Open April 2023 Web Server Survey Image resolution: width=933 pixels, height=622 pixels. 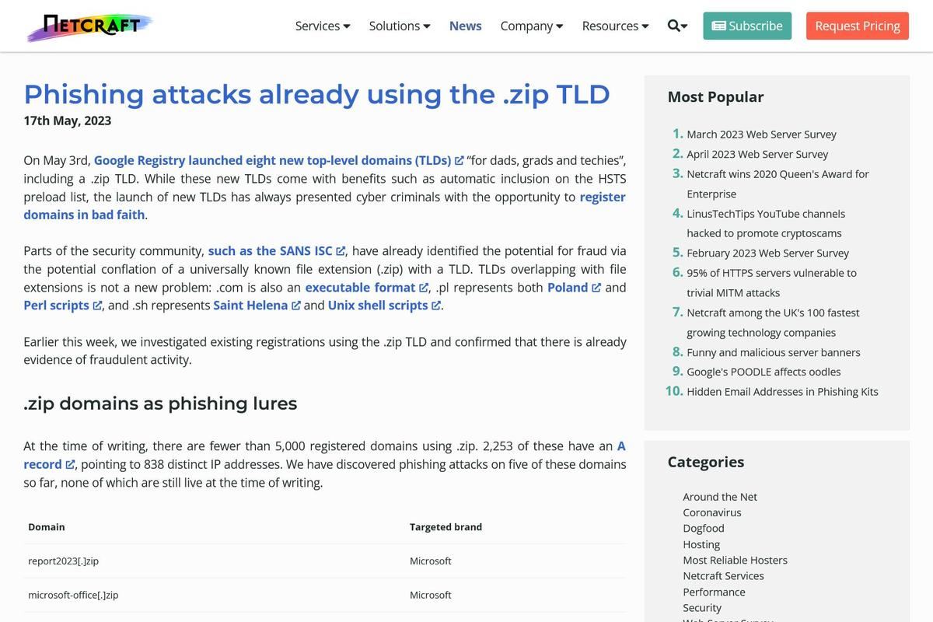757,154
